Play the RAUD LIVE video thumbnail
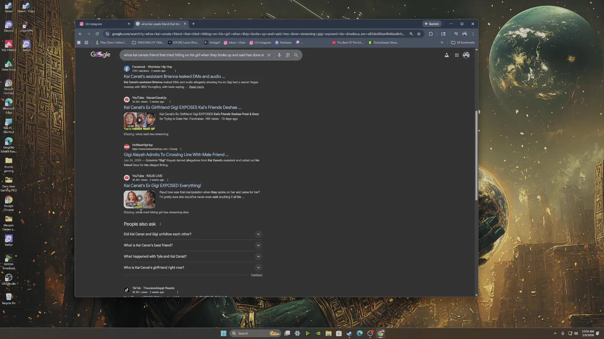 (x=139, y=199)
